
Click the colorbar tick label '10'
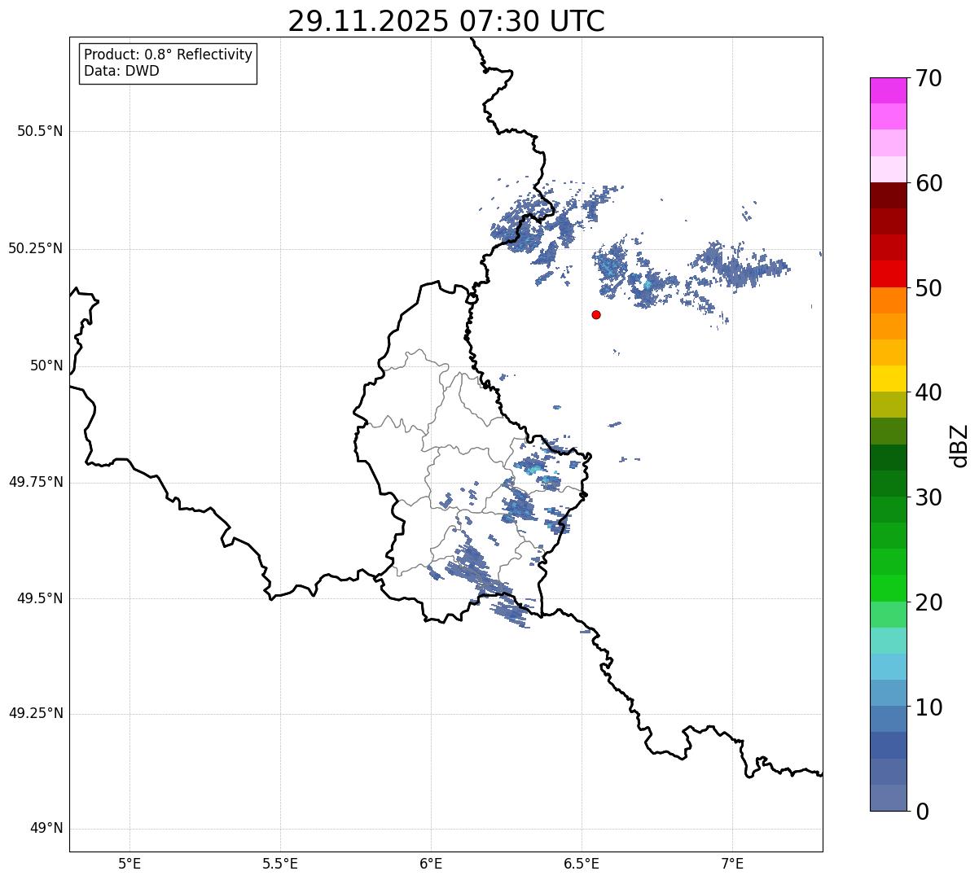[x=929, y=707]
